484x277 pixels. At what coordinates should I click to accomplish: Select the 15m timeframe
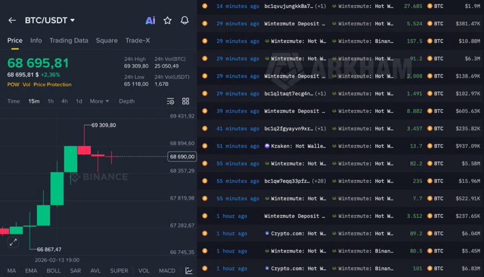pyautogui.click(x=34, y=101)
